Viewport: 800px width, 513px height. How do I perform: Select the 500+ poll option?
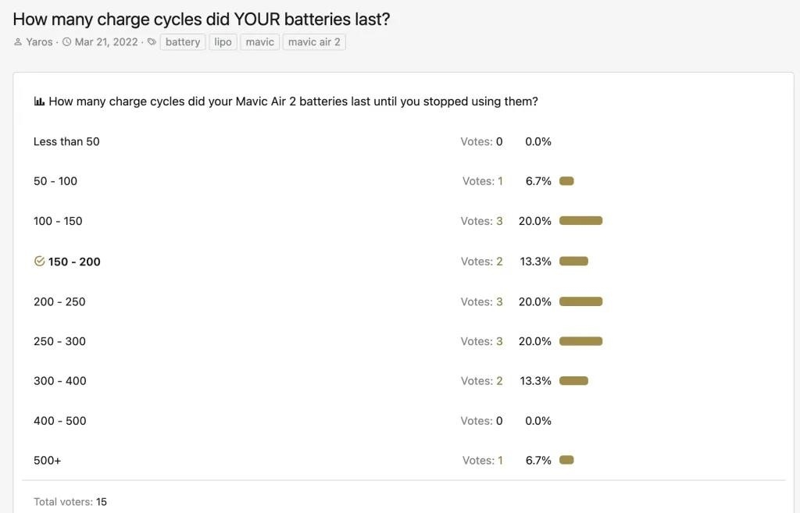pyautogui.click(x=48, y=461)
